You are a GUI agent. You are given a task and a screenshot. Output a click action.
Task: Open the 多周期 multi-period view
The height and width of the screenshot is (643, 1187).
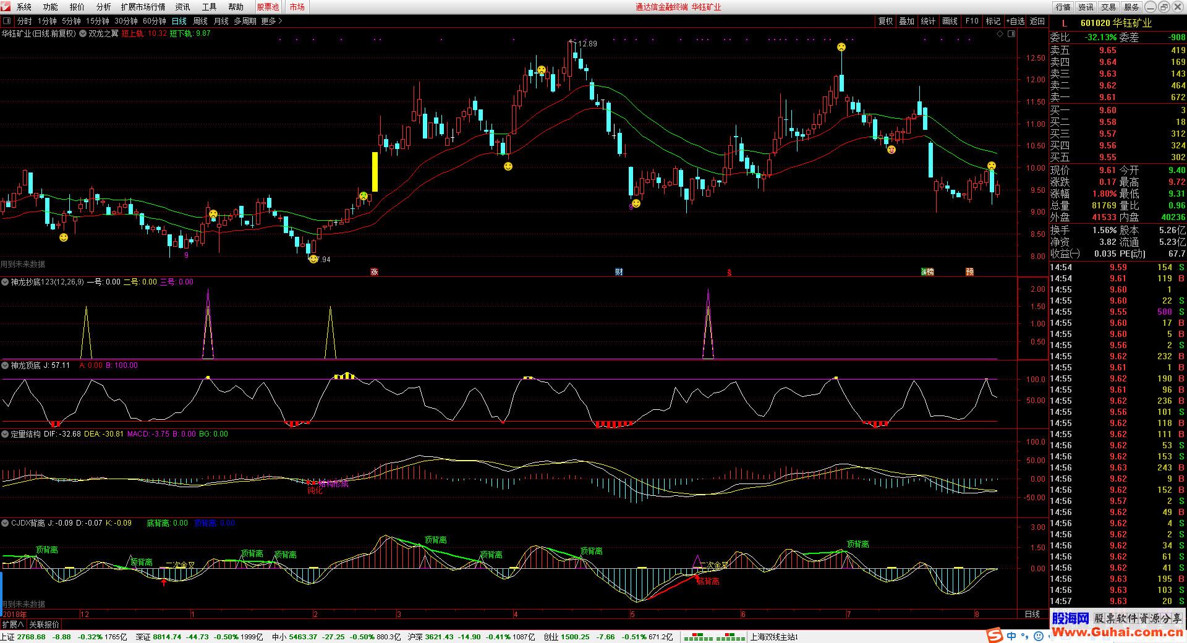[245, 21]
